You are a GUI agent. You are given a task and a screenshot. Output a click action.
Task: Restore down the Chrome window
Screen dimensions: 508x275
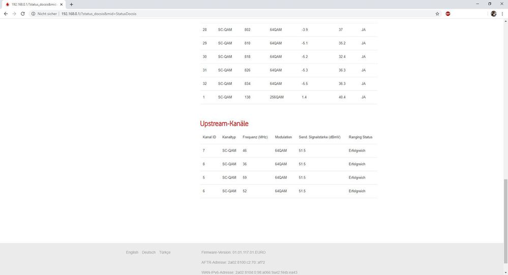(490, 4)
